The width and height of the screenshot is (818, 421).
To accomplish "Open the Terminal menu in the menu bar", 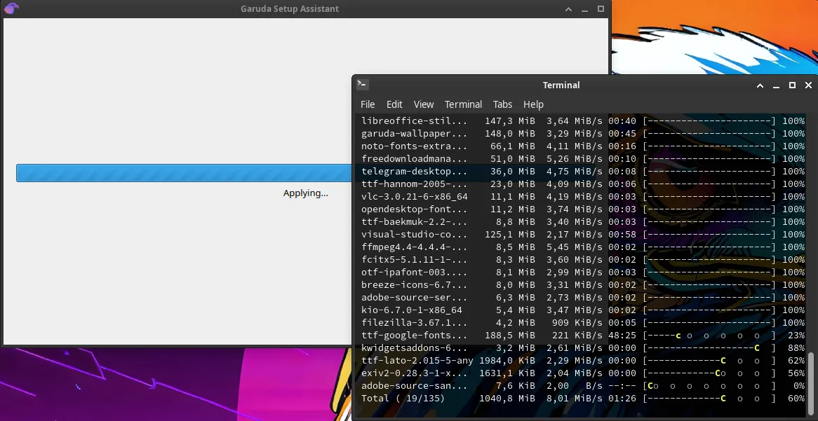I will pyautogui.click(x=463, y=104).
